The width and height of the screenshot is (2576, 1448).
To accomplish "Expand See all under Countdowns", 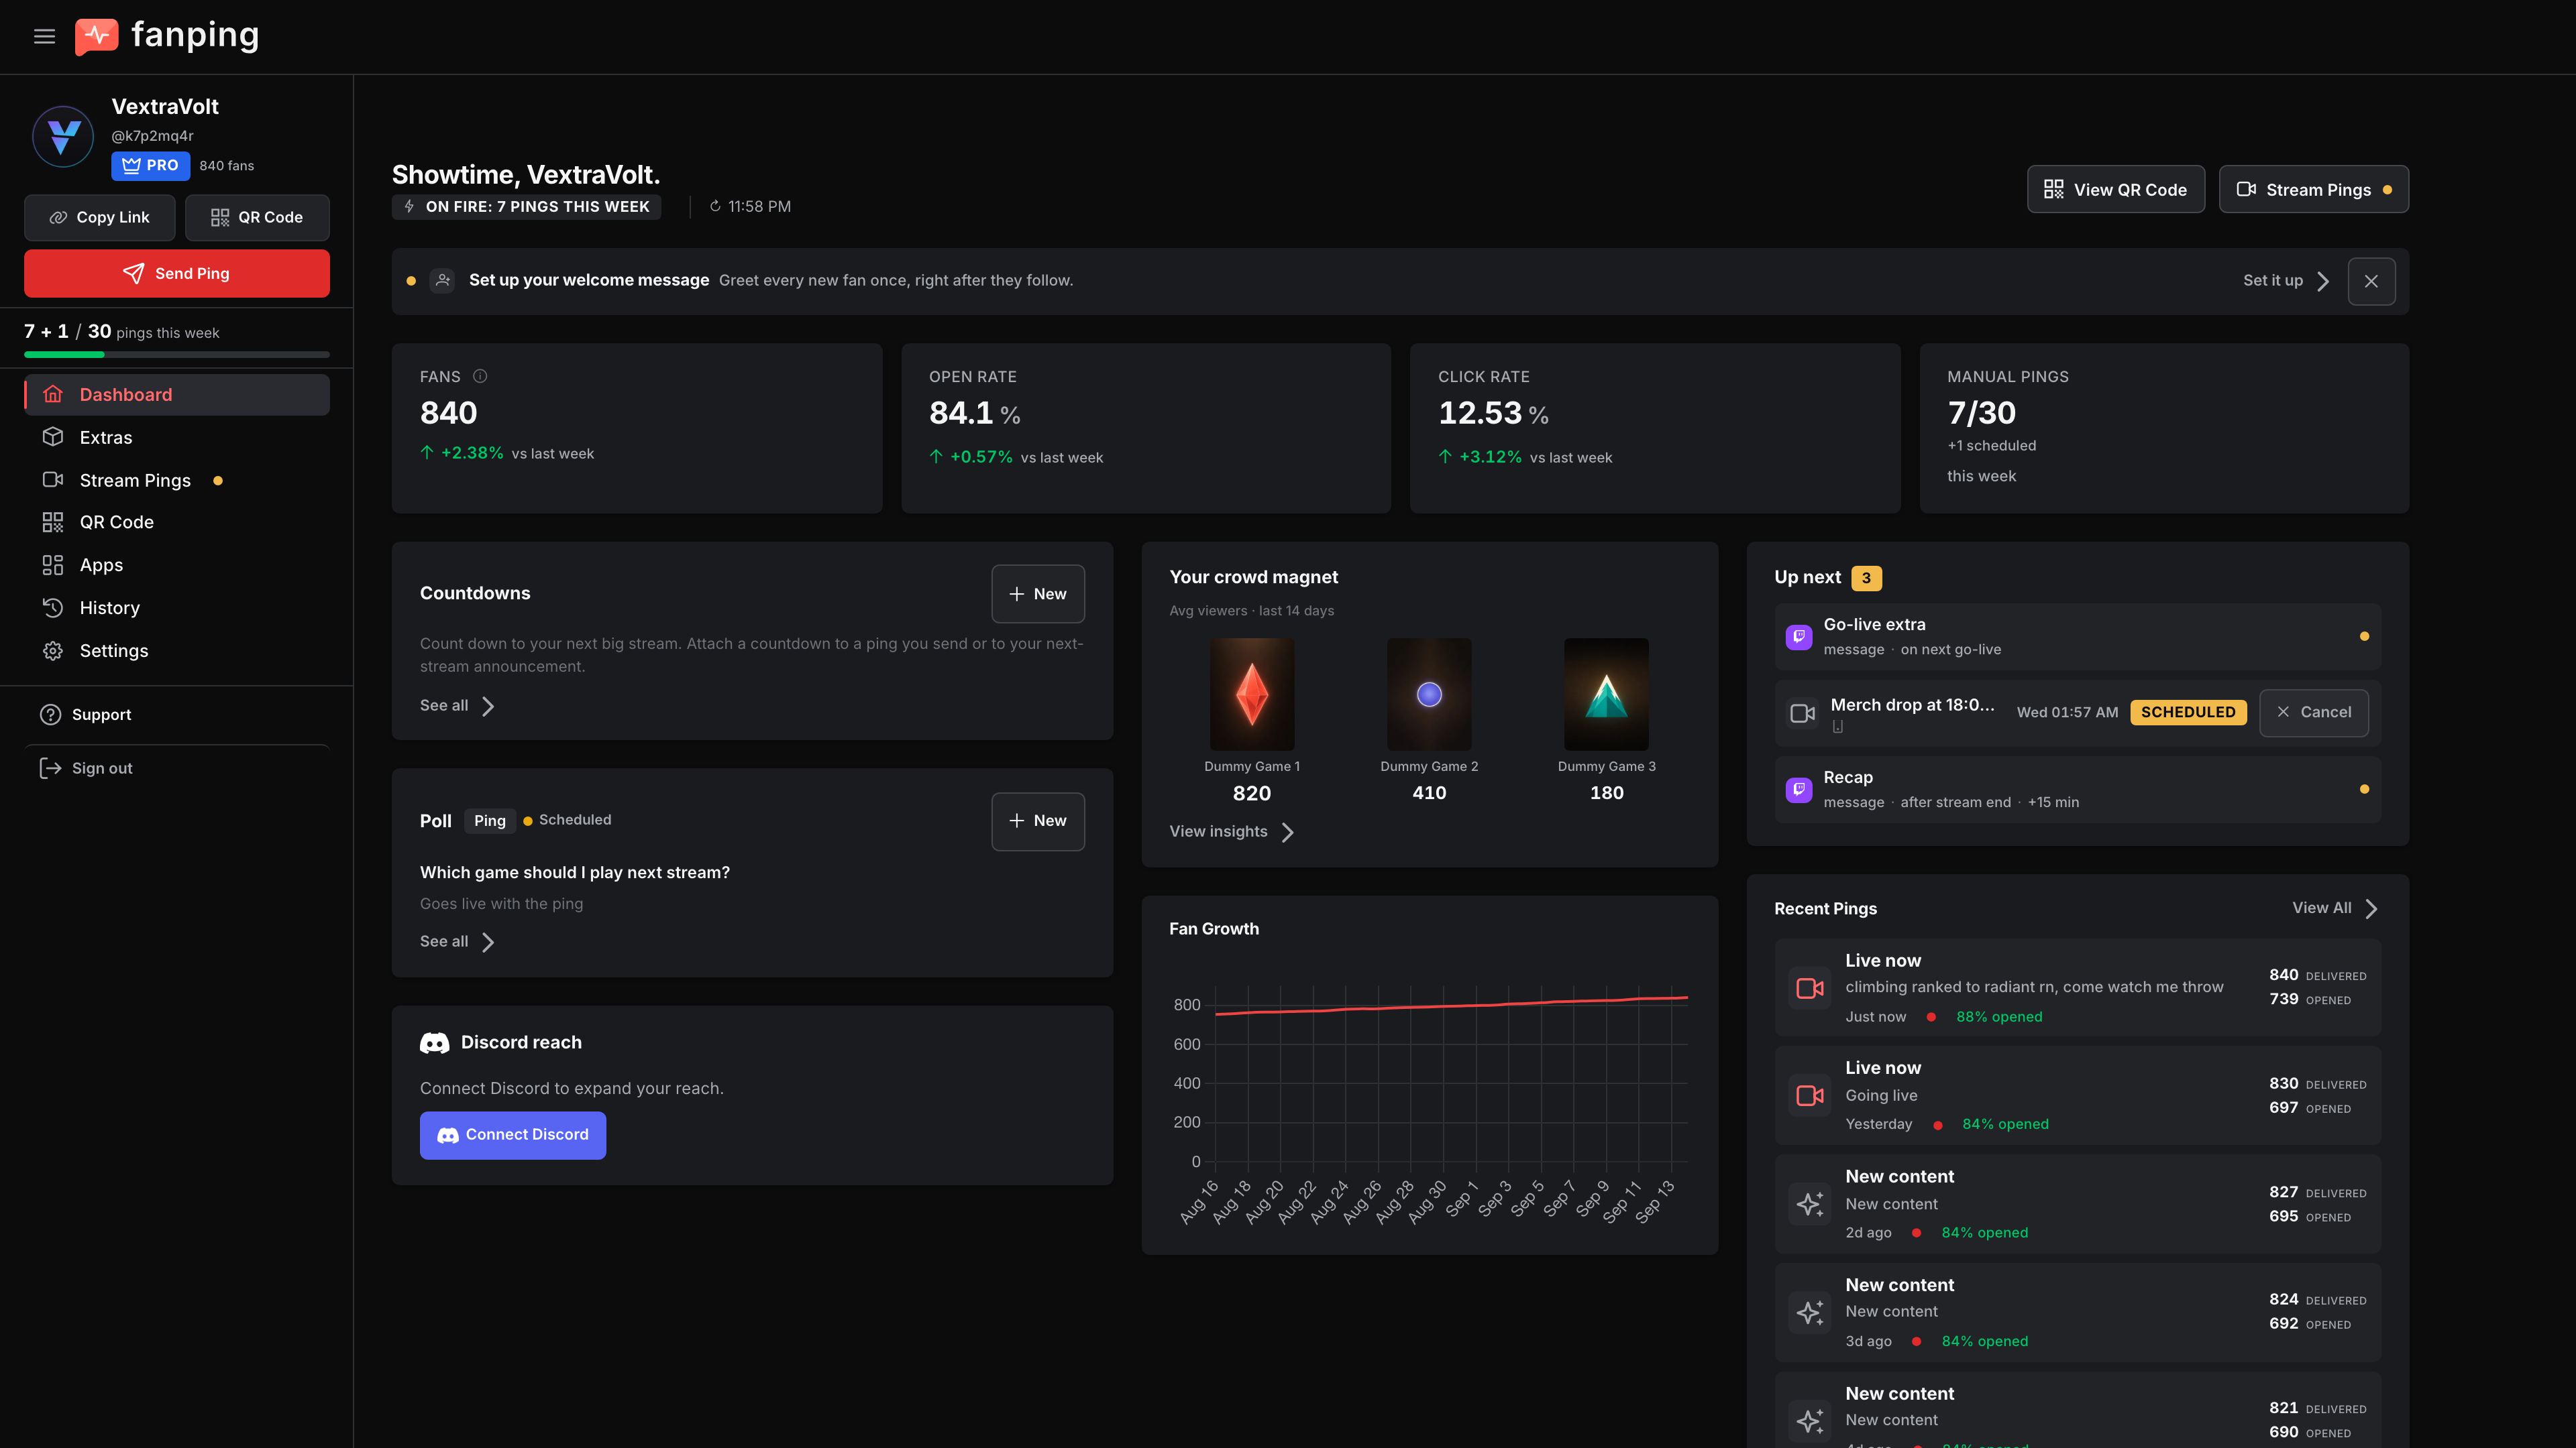I will point(458,707).
